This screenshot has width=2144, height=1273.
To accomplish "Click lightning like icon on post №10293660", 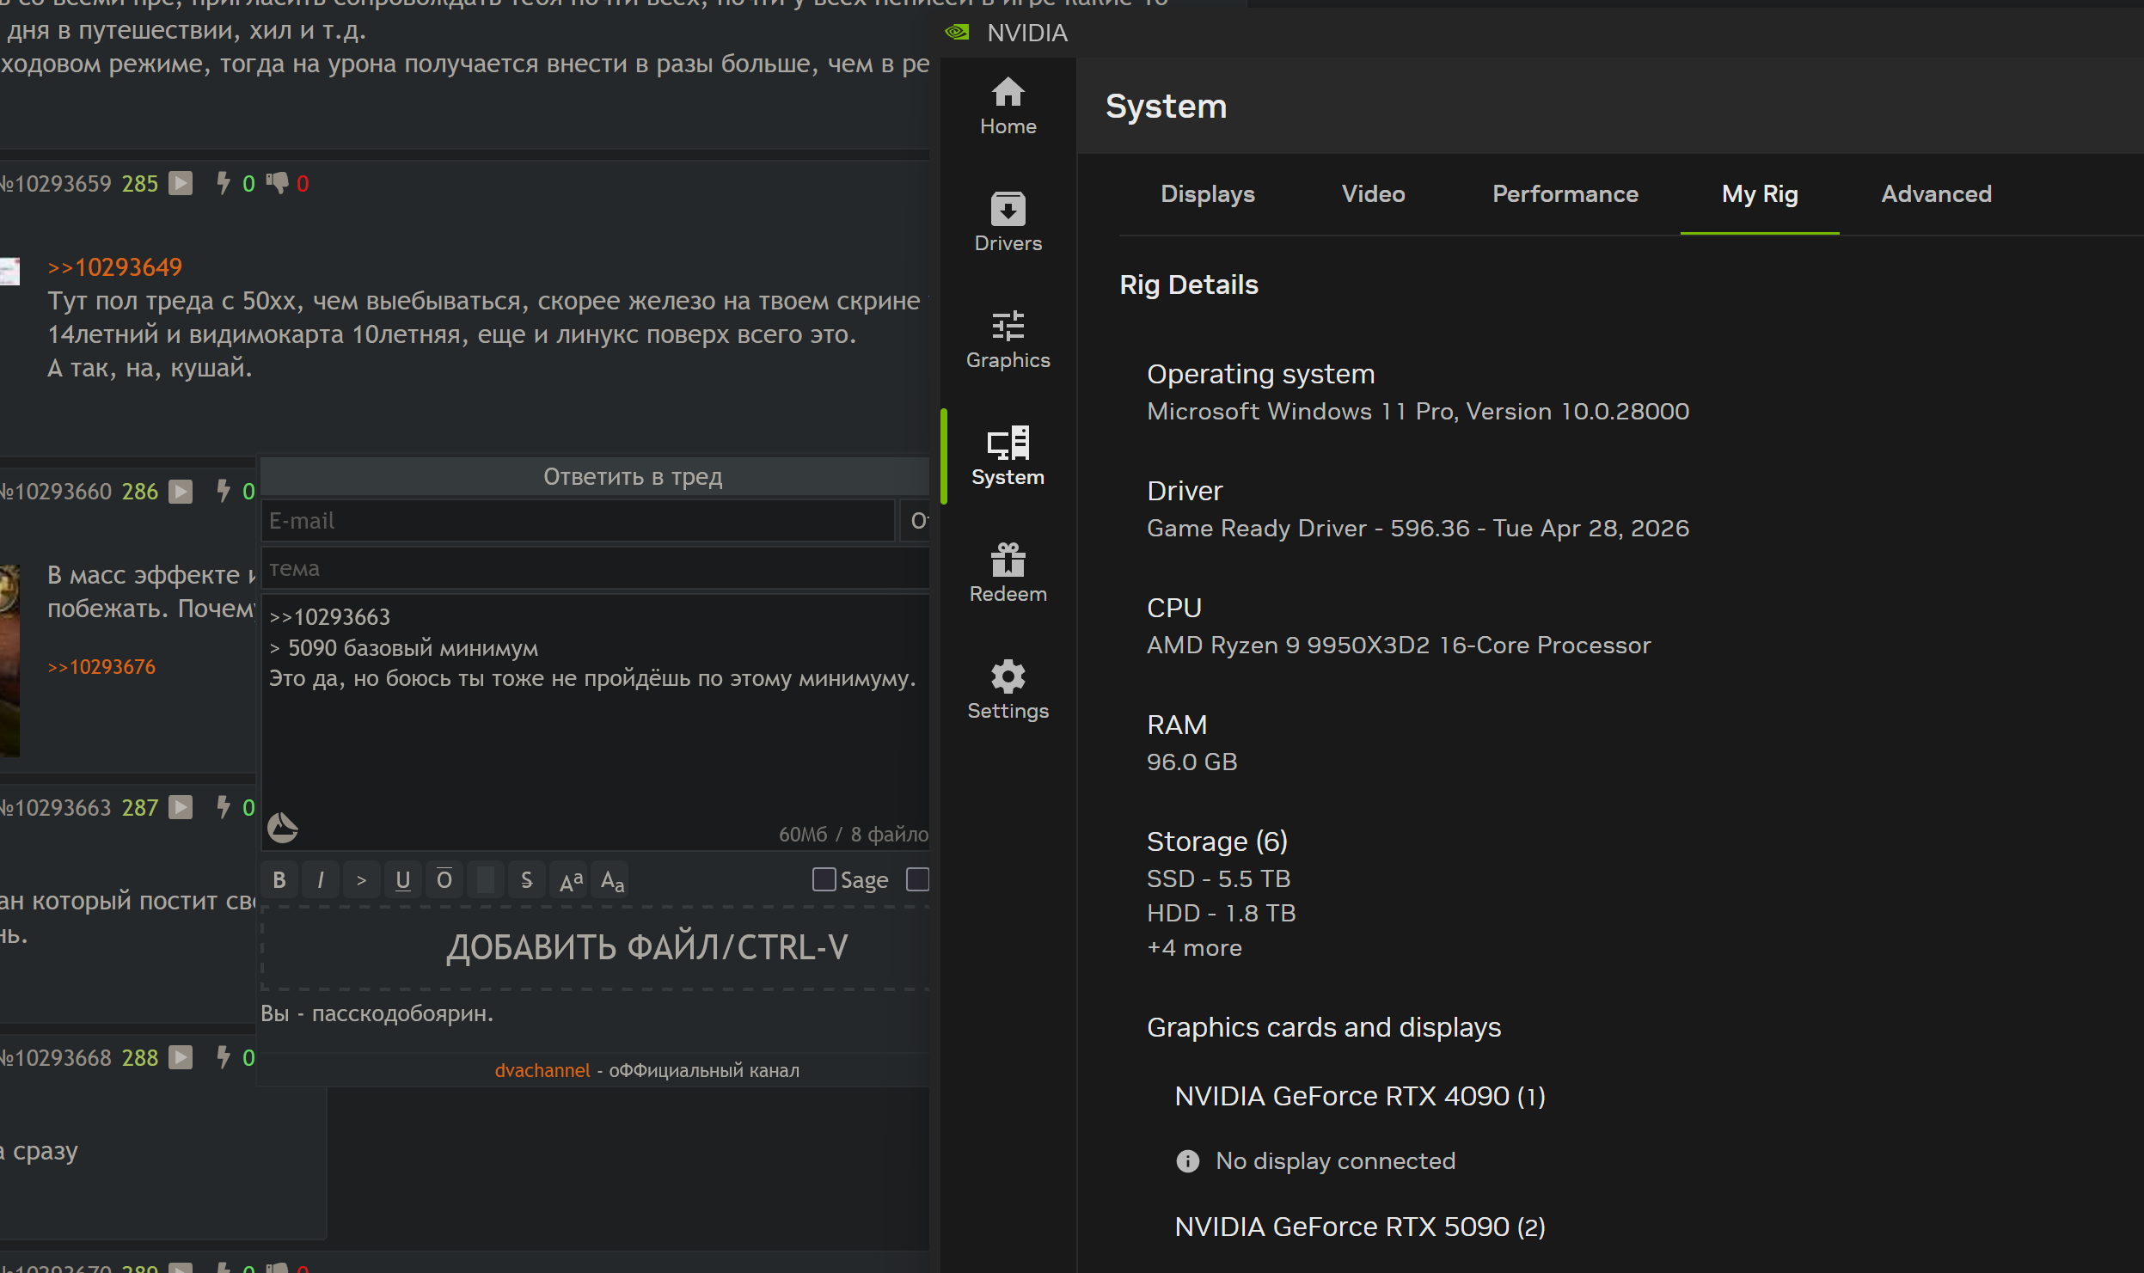I will pyautogui.click(x=223, y=491).
